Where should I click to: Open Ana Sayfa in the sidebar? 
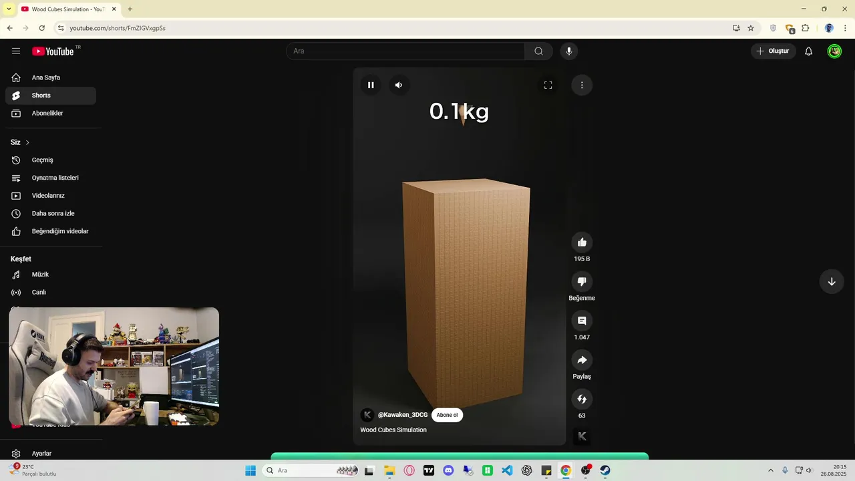click(51, 77)
